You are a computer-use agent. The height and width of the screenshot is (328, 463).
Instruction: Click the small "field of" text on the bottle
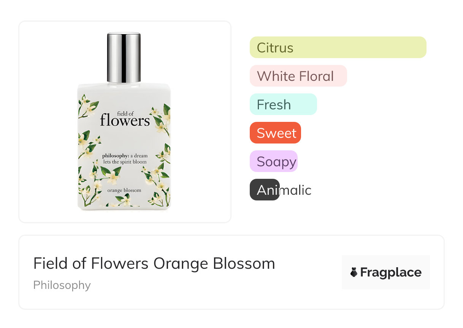pos(125,114)
